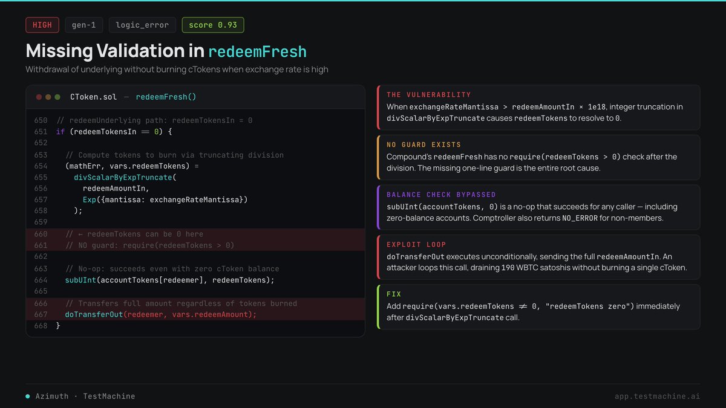
Task: Click 'Exp({mantissa: exchangeRateMantissa})' line
Action: 165,199
